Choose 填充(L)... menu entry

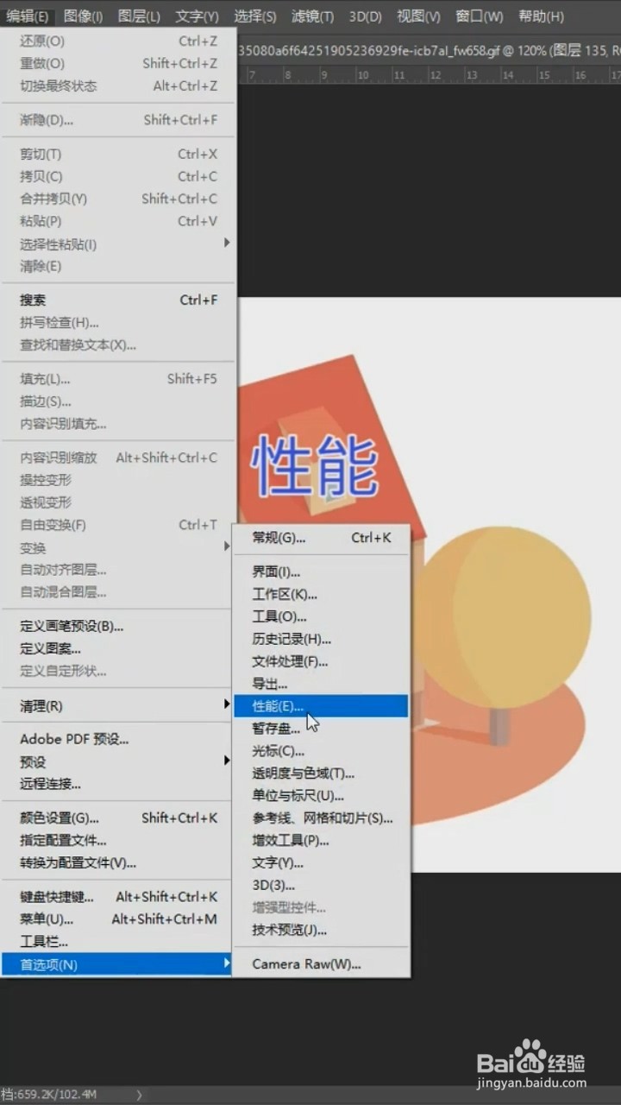point(118,379)
